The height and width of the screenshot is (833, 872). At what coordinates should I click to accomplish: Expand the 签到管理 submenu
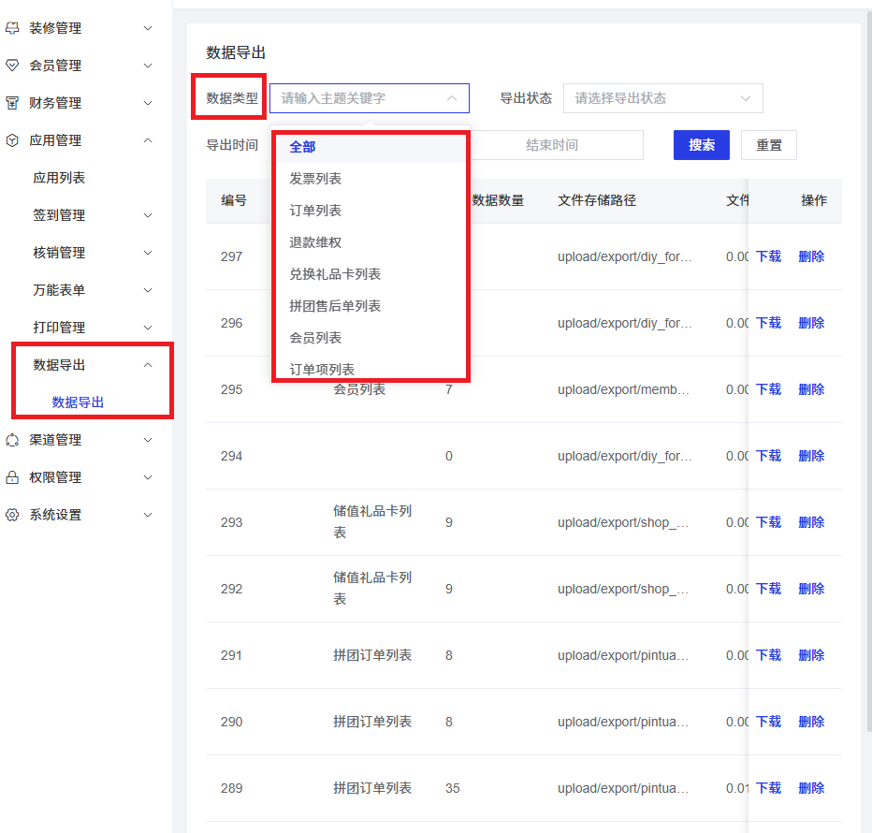[147, 215]
